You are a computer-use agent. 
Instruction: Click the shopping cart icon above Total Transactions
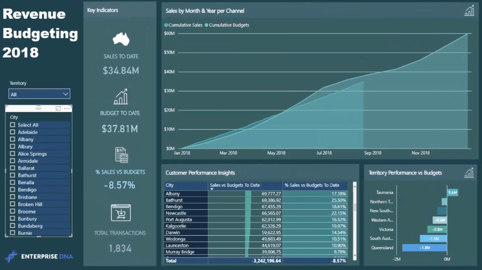(x=121, y=213)
